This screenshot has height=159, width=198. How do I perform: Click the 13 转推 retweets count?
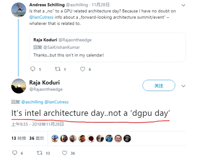click(x=19, y=139)
